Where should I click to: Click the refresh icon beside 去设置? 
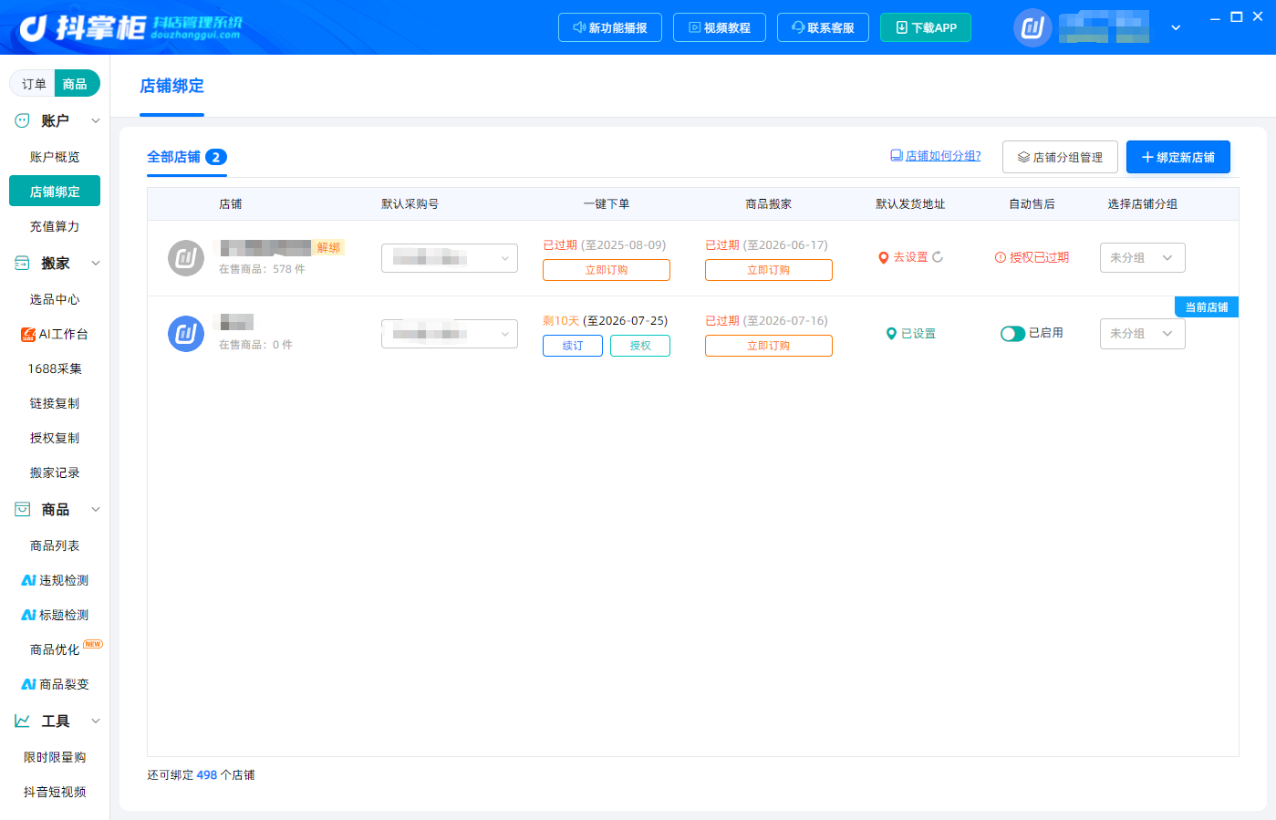(938, 257)
